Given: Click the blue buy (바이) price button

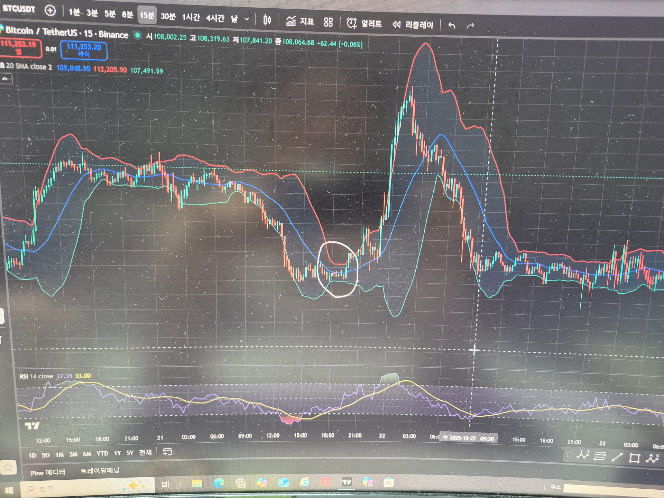Looking at the screenshot, I should click(84, 50).
